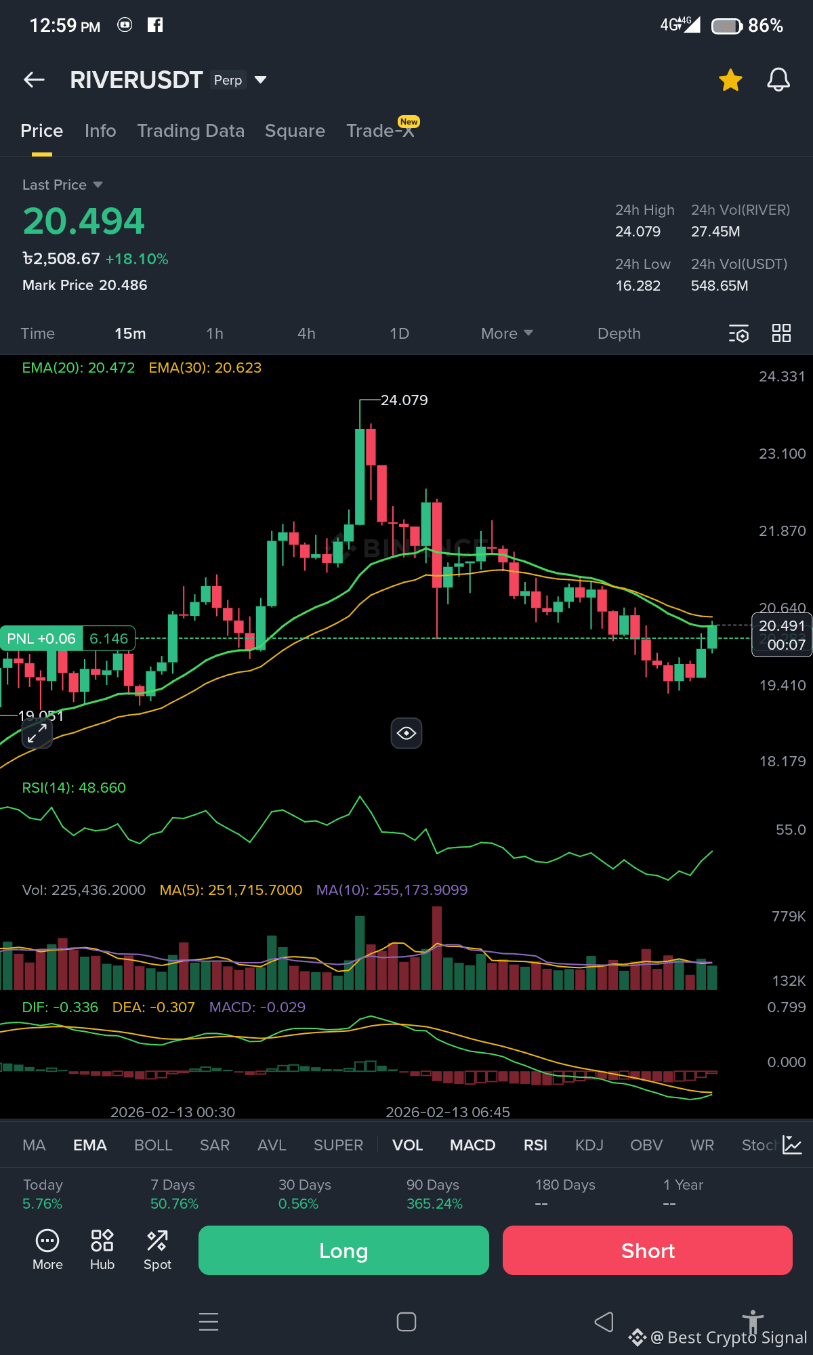
Task: Toggle the MACD sub-indicator
Action: click(473, 1145)
